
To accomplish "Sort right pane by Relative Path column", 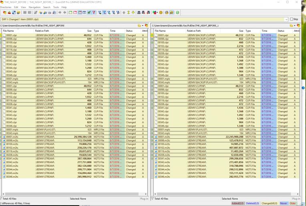I will tap(203, 31).
